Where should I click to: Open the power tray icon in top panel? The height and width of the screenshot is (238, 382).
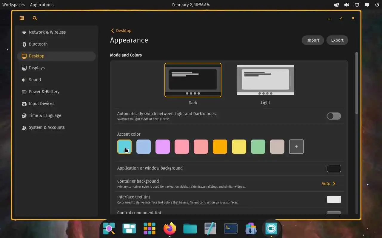(x=377, y=5)
